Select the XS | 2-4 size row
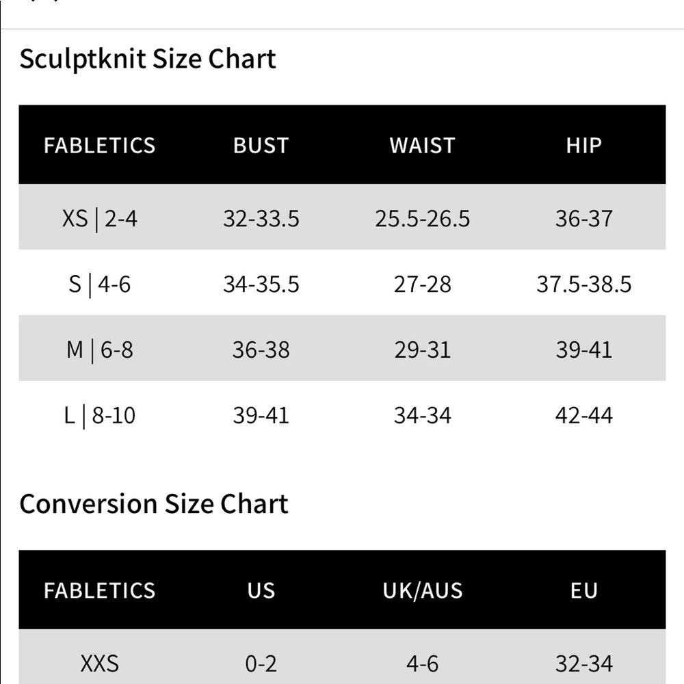Screen dimensions: 684x684 point(342,217)
